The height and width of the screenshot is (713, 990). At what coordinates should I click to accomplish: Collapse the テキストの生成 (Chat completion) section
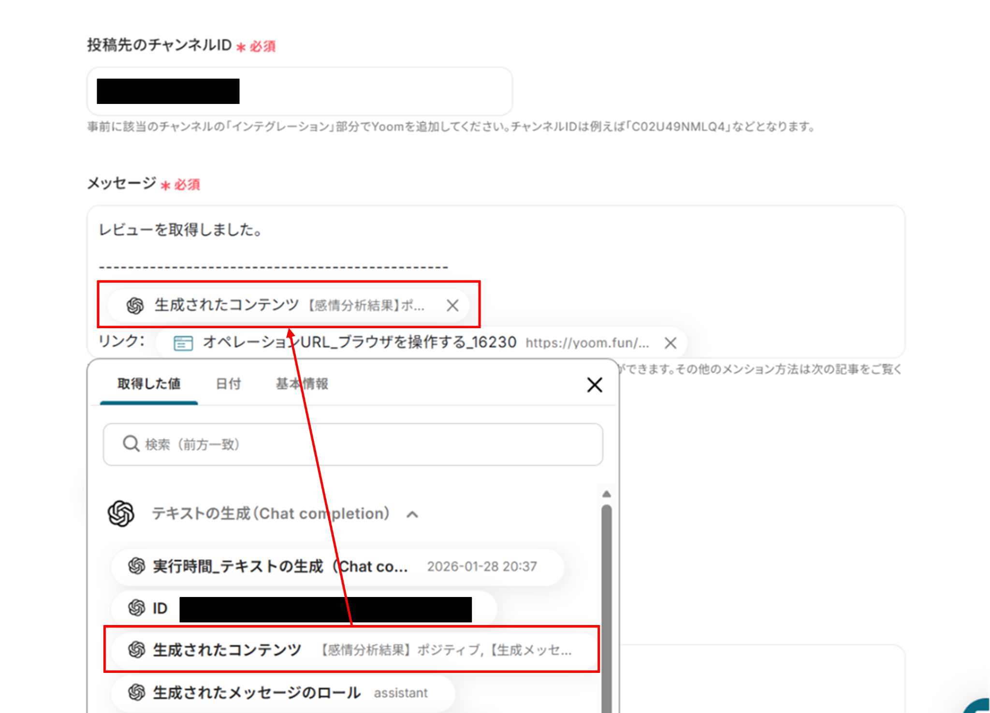[x=412, y=514]
